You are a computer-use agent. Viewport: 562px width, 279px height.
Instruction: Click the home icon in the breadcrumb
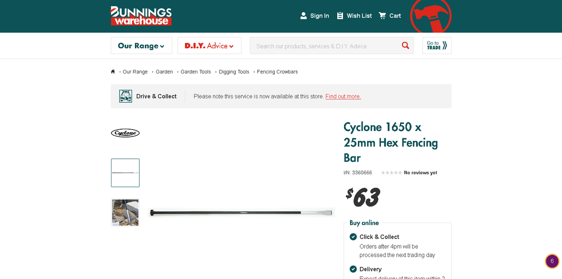(x=112, y=71)
